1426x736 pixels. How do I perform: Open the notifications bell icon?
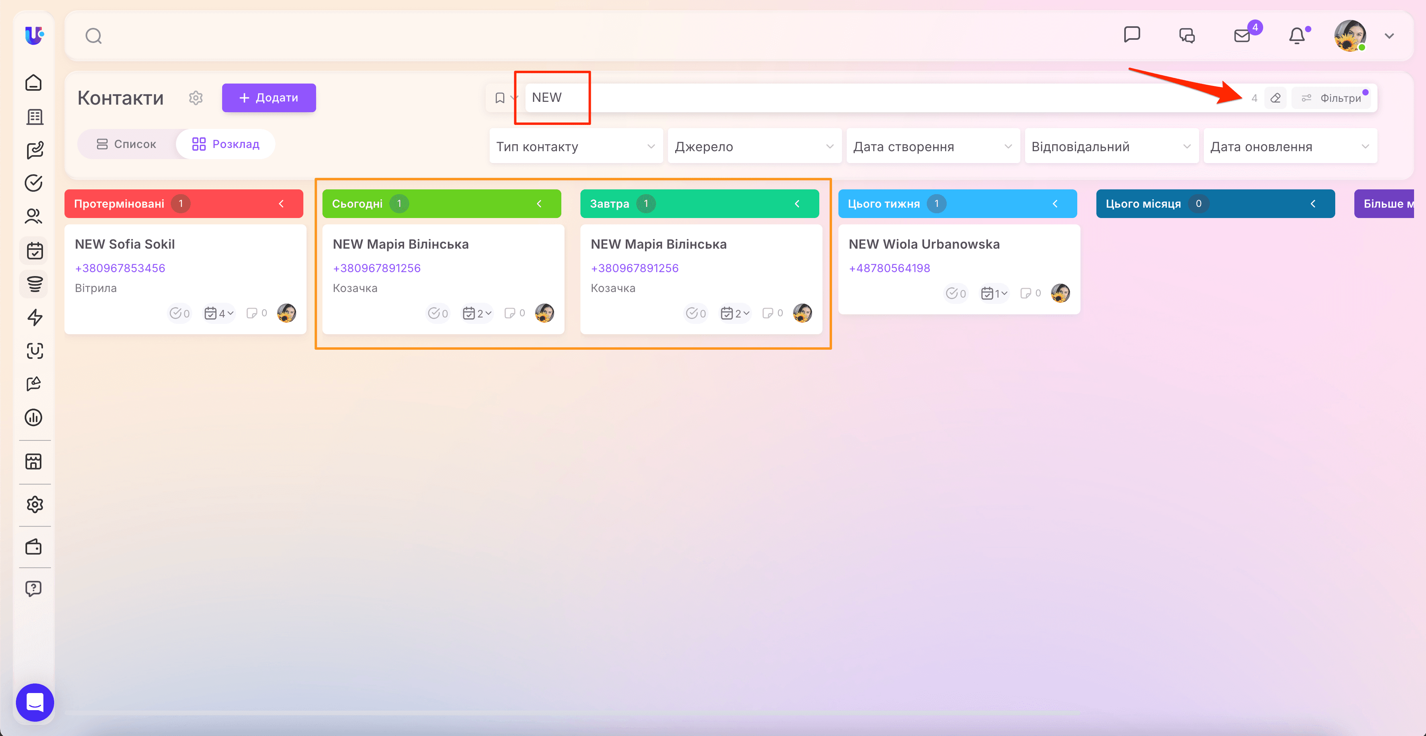[1297, 36]
